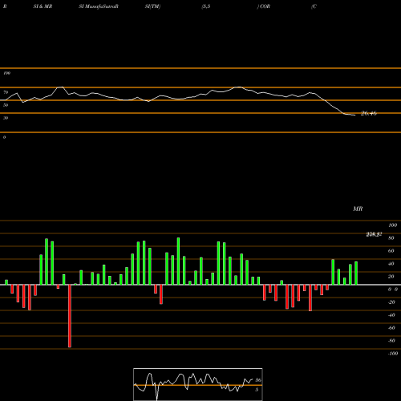Click the MR axis label -80
This screenshot has width=401, height=401.
coord(391,341)
